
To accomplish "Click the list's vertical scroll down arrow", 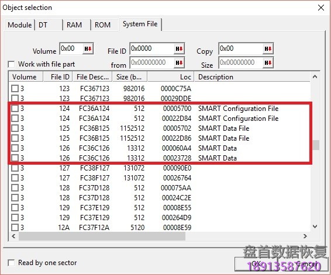I will [x=315, y=227].
